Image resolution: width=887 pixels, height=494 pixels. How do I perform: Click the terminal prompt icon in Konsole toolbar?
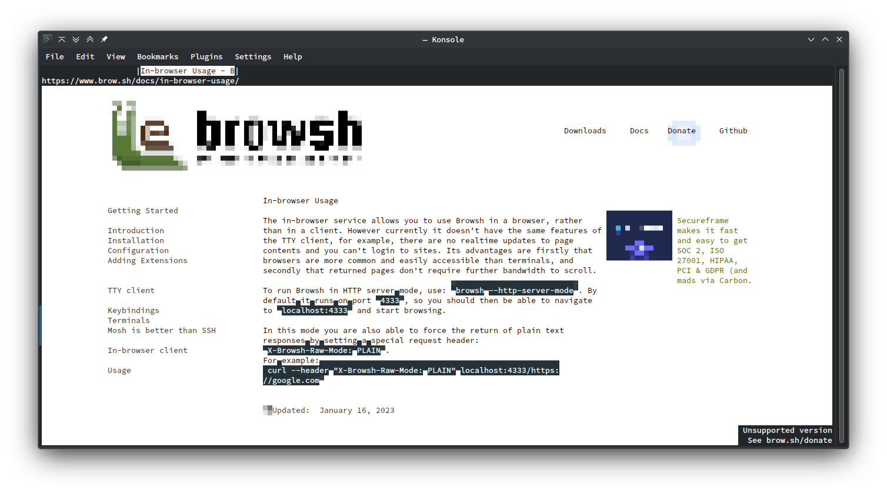click(x=47, y=39)
